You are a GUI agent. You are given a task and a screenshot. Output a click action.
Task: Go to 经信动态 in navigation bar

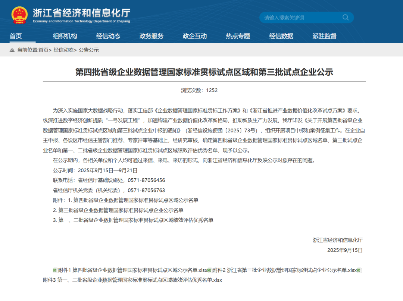tap(108, 36)
